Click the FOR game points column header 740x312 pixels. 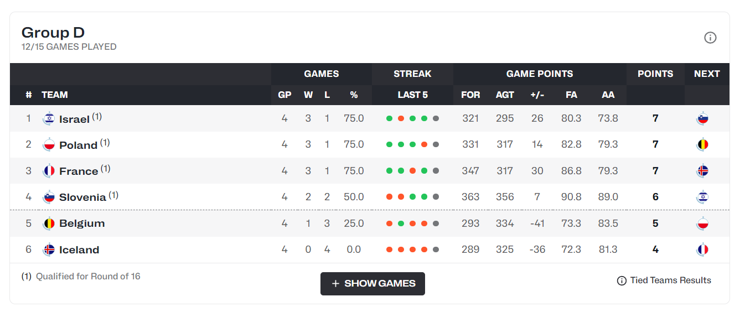tap(470, 95)
